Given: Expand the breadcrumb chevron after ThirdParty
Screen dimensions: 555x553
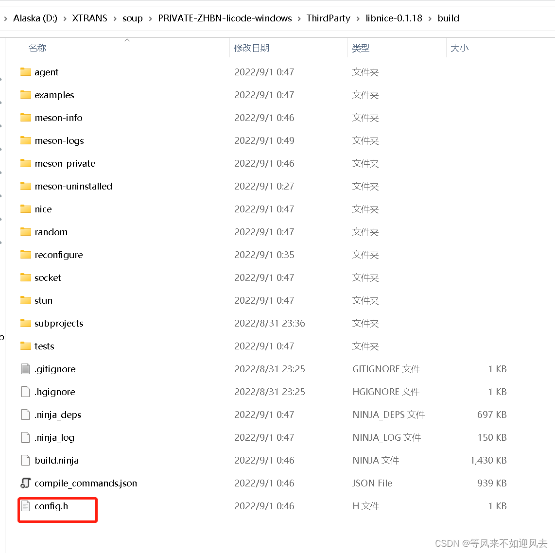Looking at the screenshot, I should pos(357,18).
